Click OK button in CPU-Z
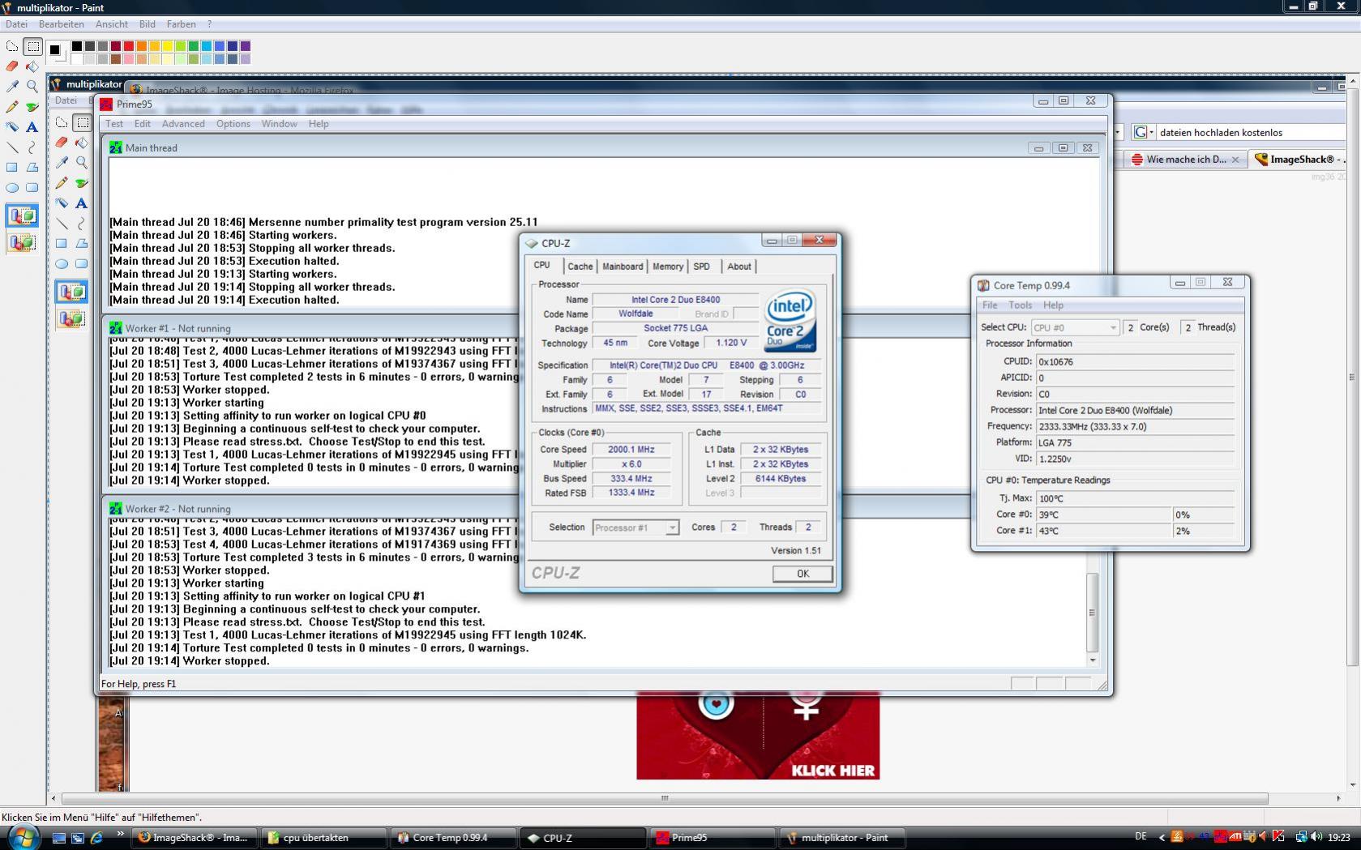 [x=802, y=574]
